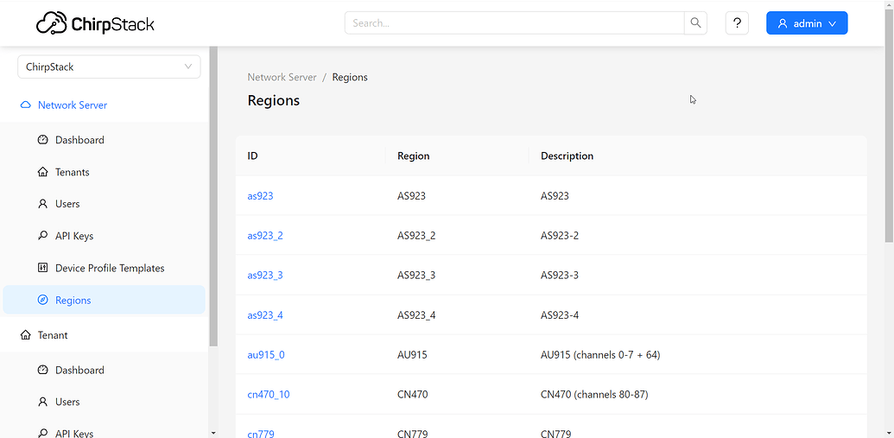Open the as923 region link
This screenshot has height=438, width=894.
point(260,195)
